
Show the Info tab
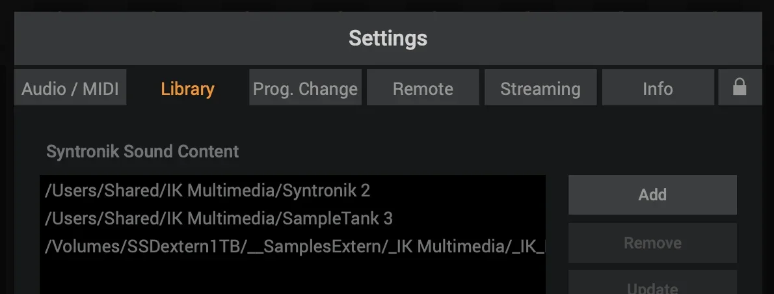[x=658, y=88]
